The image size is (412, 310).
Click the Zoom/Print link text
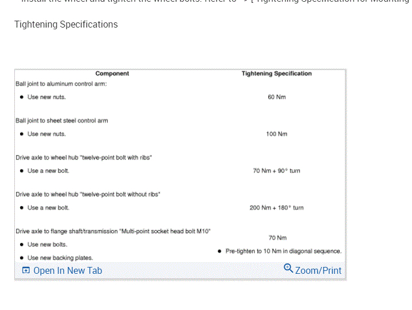(318, 270)
